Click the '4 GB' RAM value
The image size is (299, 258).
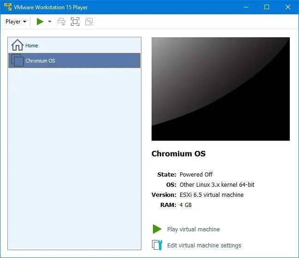pyautogui.click(x=186, y=205)
